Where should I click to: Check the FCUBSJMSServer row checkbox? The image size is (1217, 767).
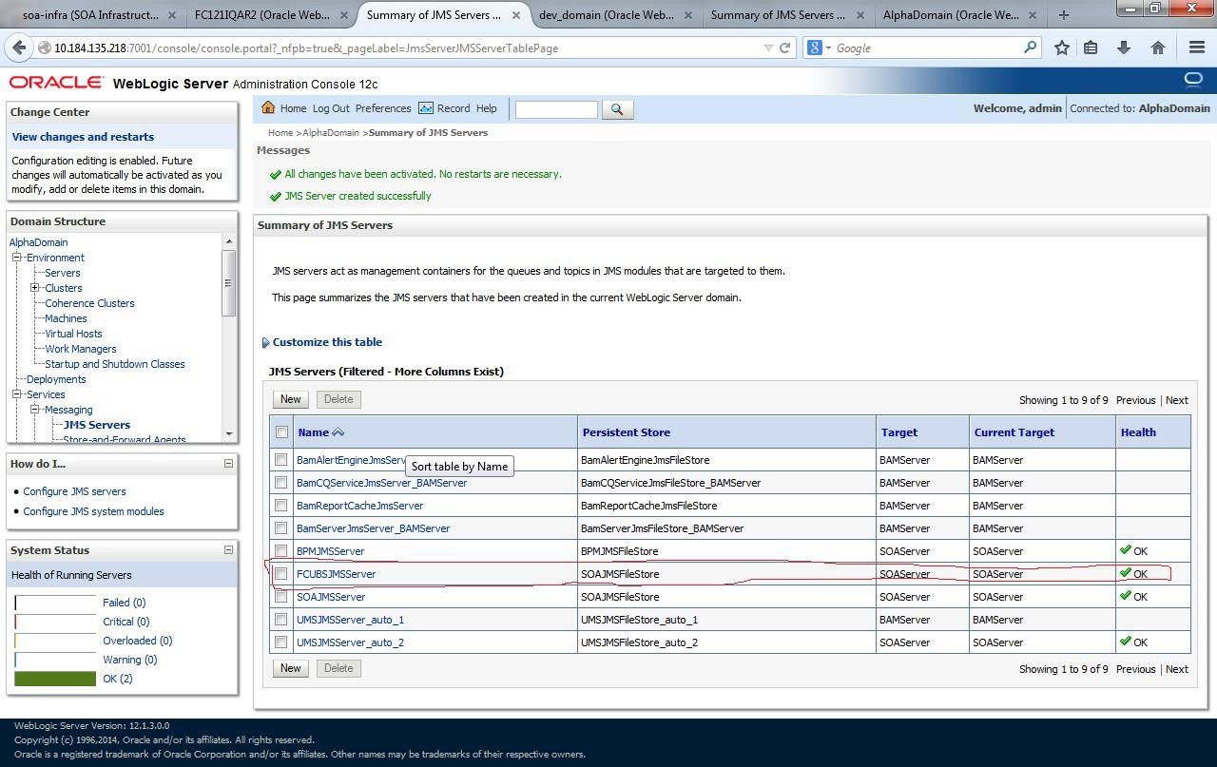point(281,574)
